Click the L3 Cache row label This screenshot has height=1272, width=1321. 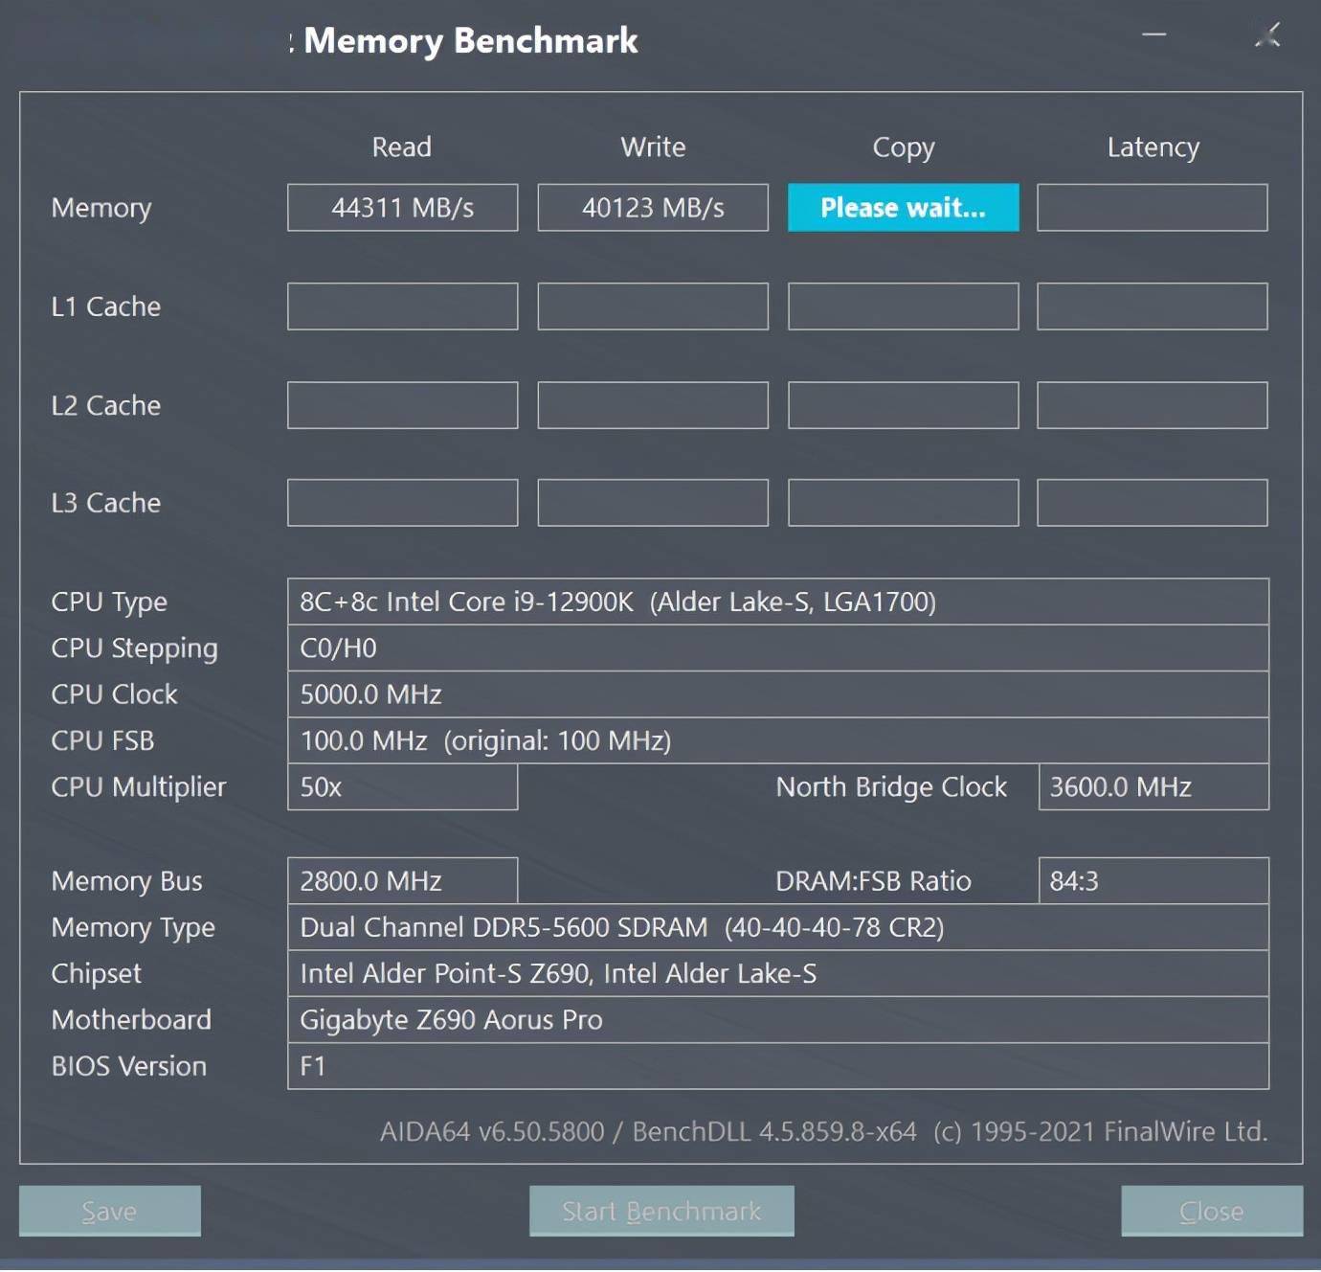pyautogui.click(x=106, y=503)
